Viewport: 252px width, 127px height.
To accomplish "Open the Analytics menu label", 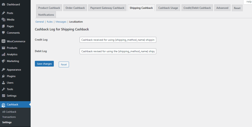I will [12, 55].
